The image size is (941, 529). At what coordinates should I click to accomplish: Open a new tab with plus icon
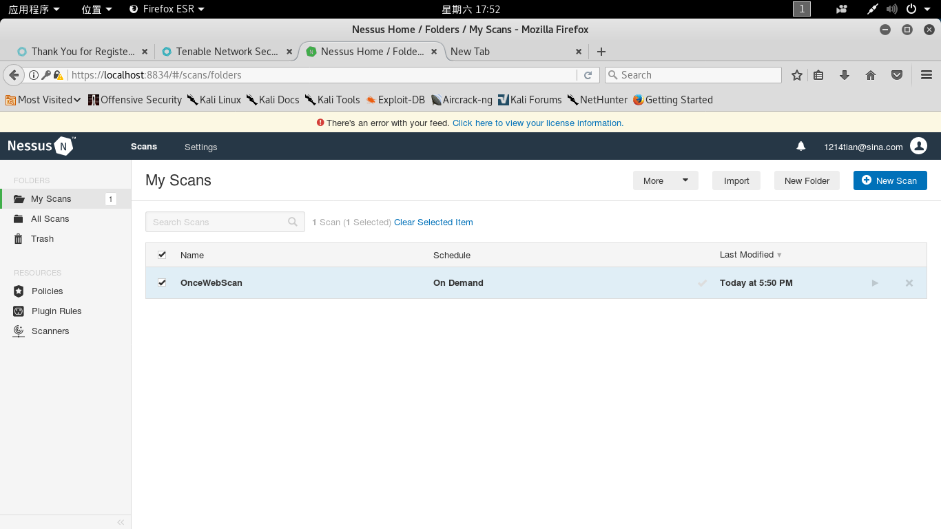click(x=601, y=52)
